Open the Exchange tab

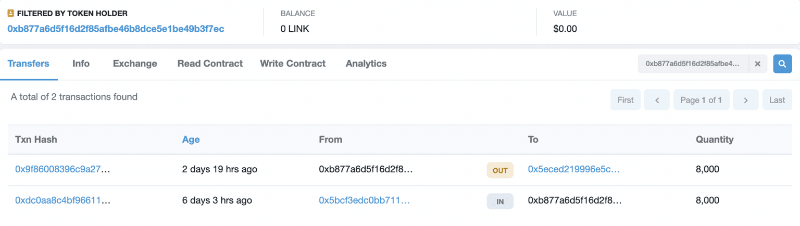pos(135,64)
